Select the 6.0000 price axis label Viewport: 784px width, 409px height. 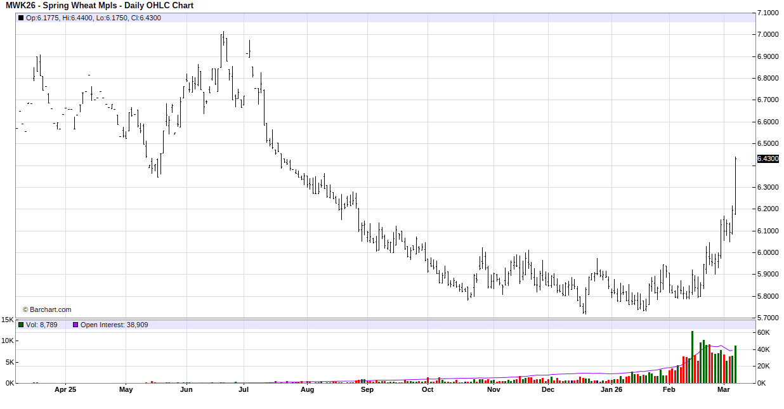pos(768,253)
